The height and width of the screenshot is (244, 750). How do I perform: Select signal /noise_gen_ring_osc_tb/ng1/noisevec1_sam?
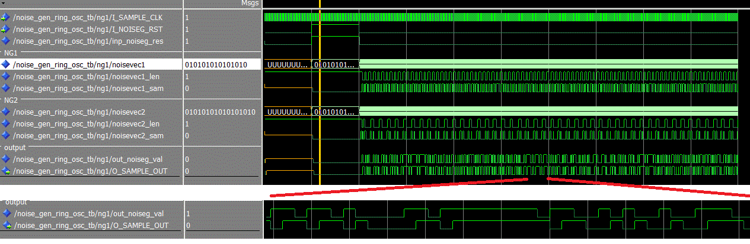click(88, 89)
